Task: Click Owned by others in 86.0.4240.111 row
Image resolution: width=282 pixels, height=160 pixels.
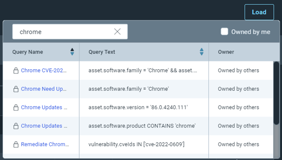Action: tap(238, 107)
